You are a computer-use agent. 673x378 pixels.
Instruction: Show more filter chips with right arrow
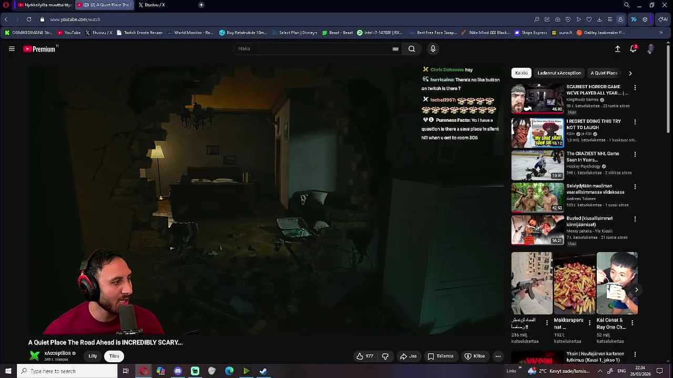point(630,73)
